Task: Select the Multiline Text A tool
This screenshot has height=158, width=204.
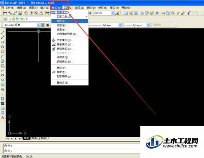Action: tap(2, 118)
